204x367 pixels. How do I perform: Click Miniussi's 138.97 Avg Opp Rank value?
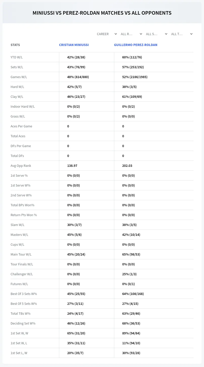(72, 166)
